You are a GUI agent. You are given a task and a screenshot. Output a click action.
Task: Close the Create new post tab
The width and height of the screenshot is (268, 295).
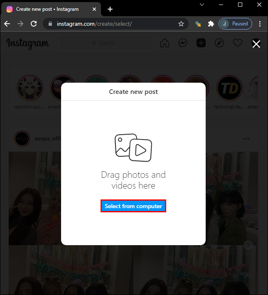point(94,9)
